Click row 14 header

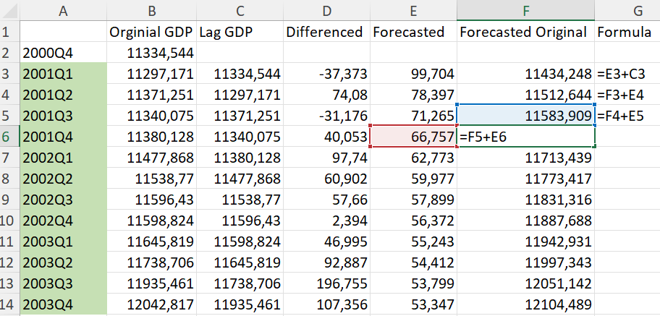tap(9, 304)
